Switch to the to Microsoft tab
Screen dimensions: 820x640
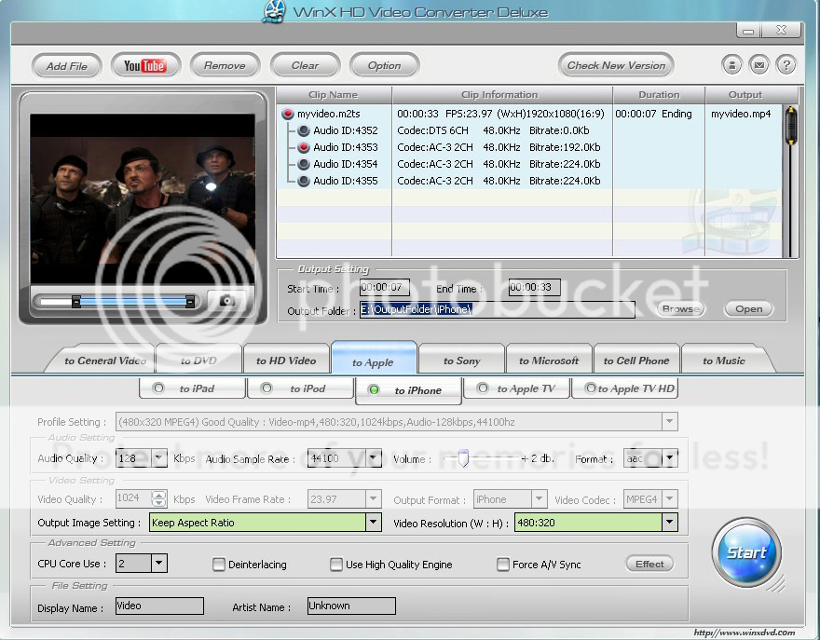tap(549, 361)
